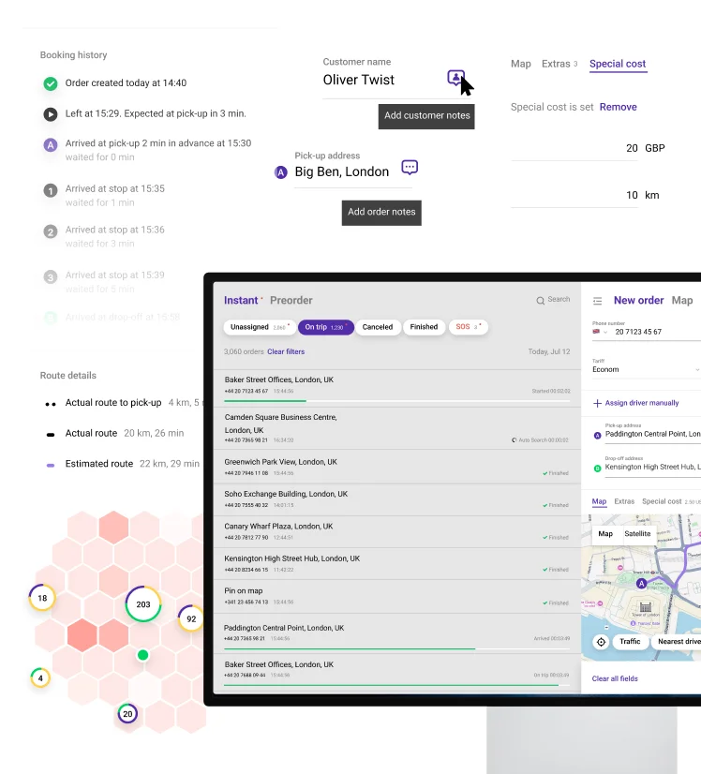
Task: Open the hamburger menu beside New order
Action: 597,301
